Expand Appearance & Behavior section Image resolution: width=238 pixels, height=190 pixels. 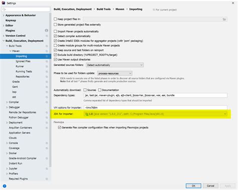click(x=4, y=16)
